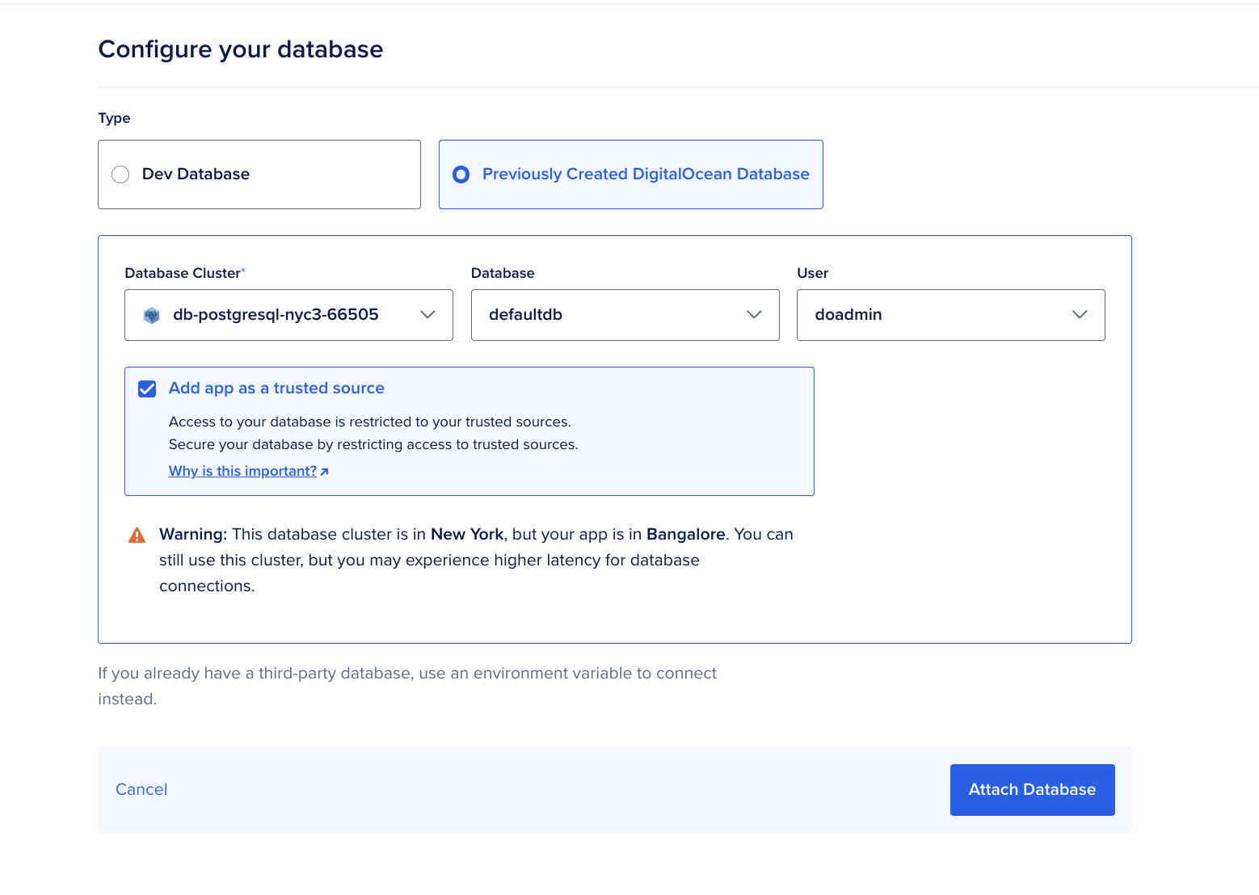Open the "Why is this important?" link

pyautogui.click(x=242, y=471)
